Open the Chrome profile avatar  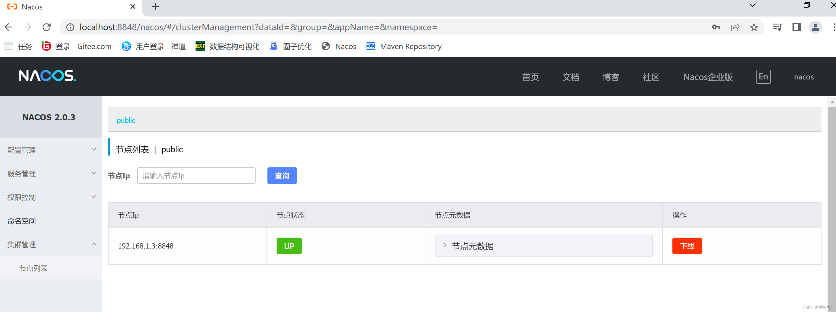tap(815, 27)
